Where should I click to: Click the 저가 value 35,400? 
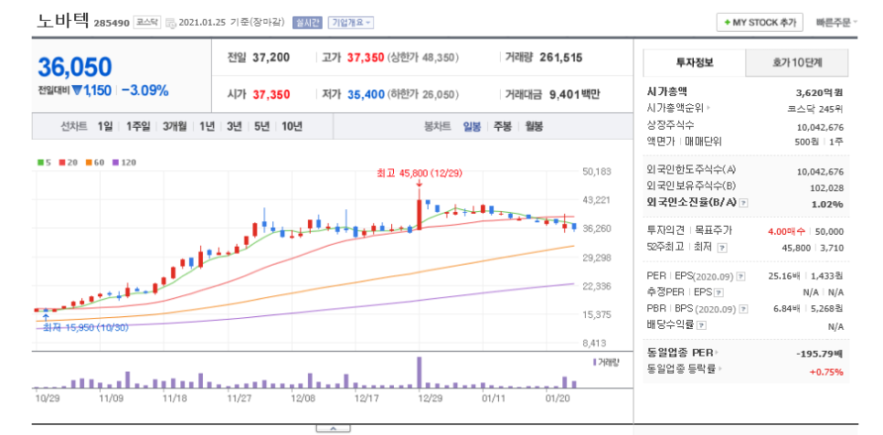pyautogui.click(x=366, y=94)
